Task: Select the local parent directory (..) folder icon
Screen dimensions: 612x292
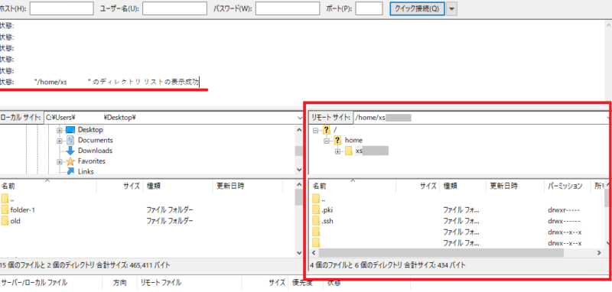Action: 5,199
